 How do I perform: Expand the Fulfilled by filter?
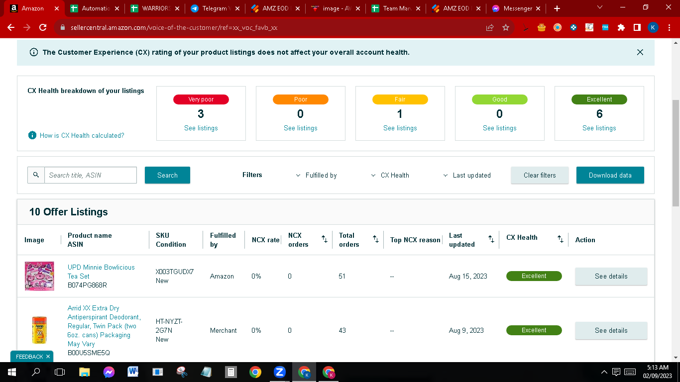pos(317,175)
